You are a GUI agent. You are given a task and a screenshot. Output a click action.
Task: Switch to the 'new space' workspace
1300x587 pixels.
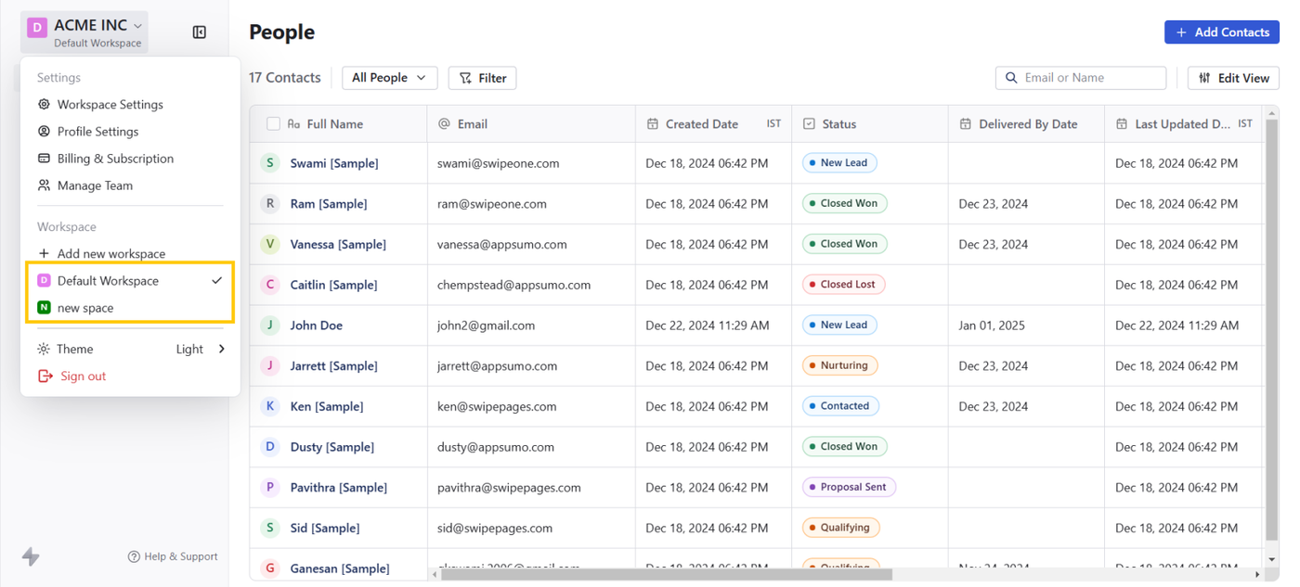coord(85,308)
